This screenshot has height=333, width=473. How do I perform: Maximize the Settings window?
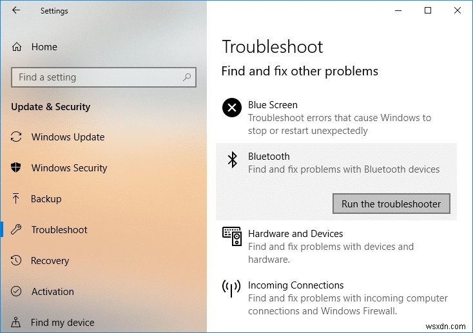click(428, 11)
